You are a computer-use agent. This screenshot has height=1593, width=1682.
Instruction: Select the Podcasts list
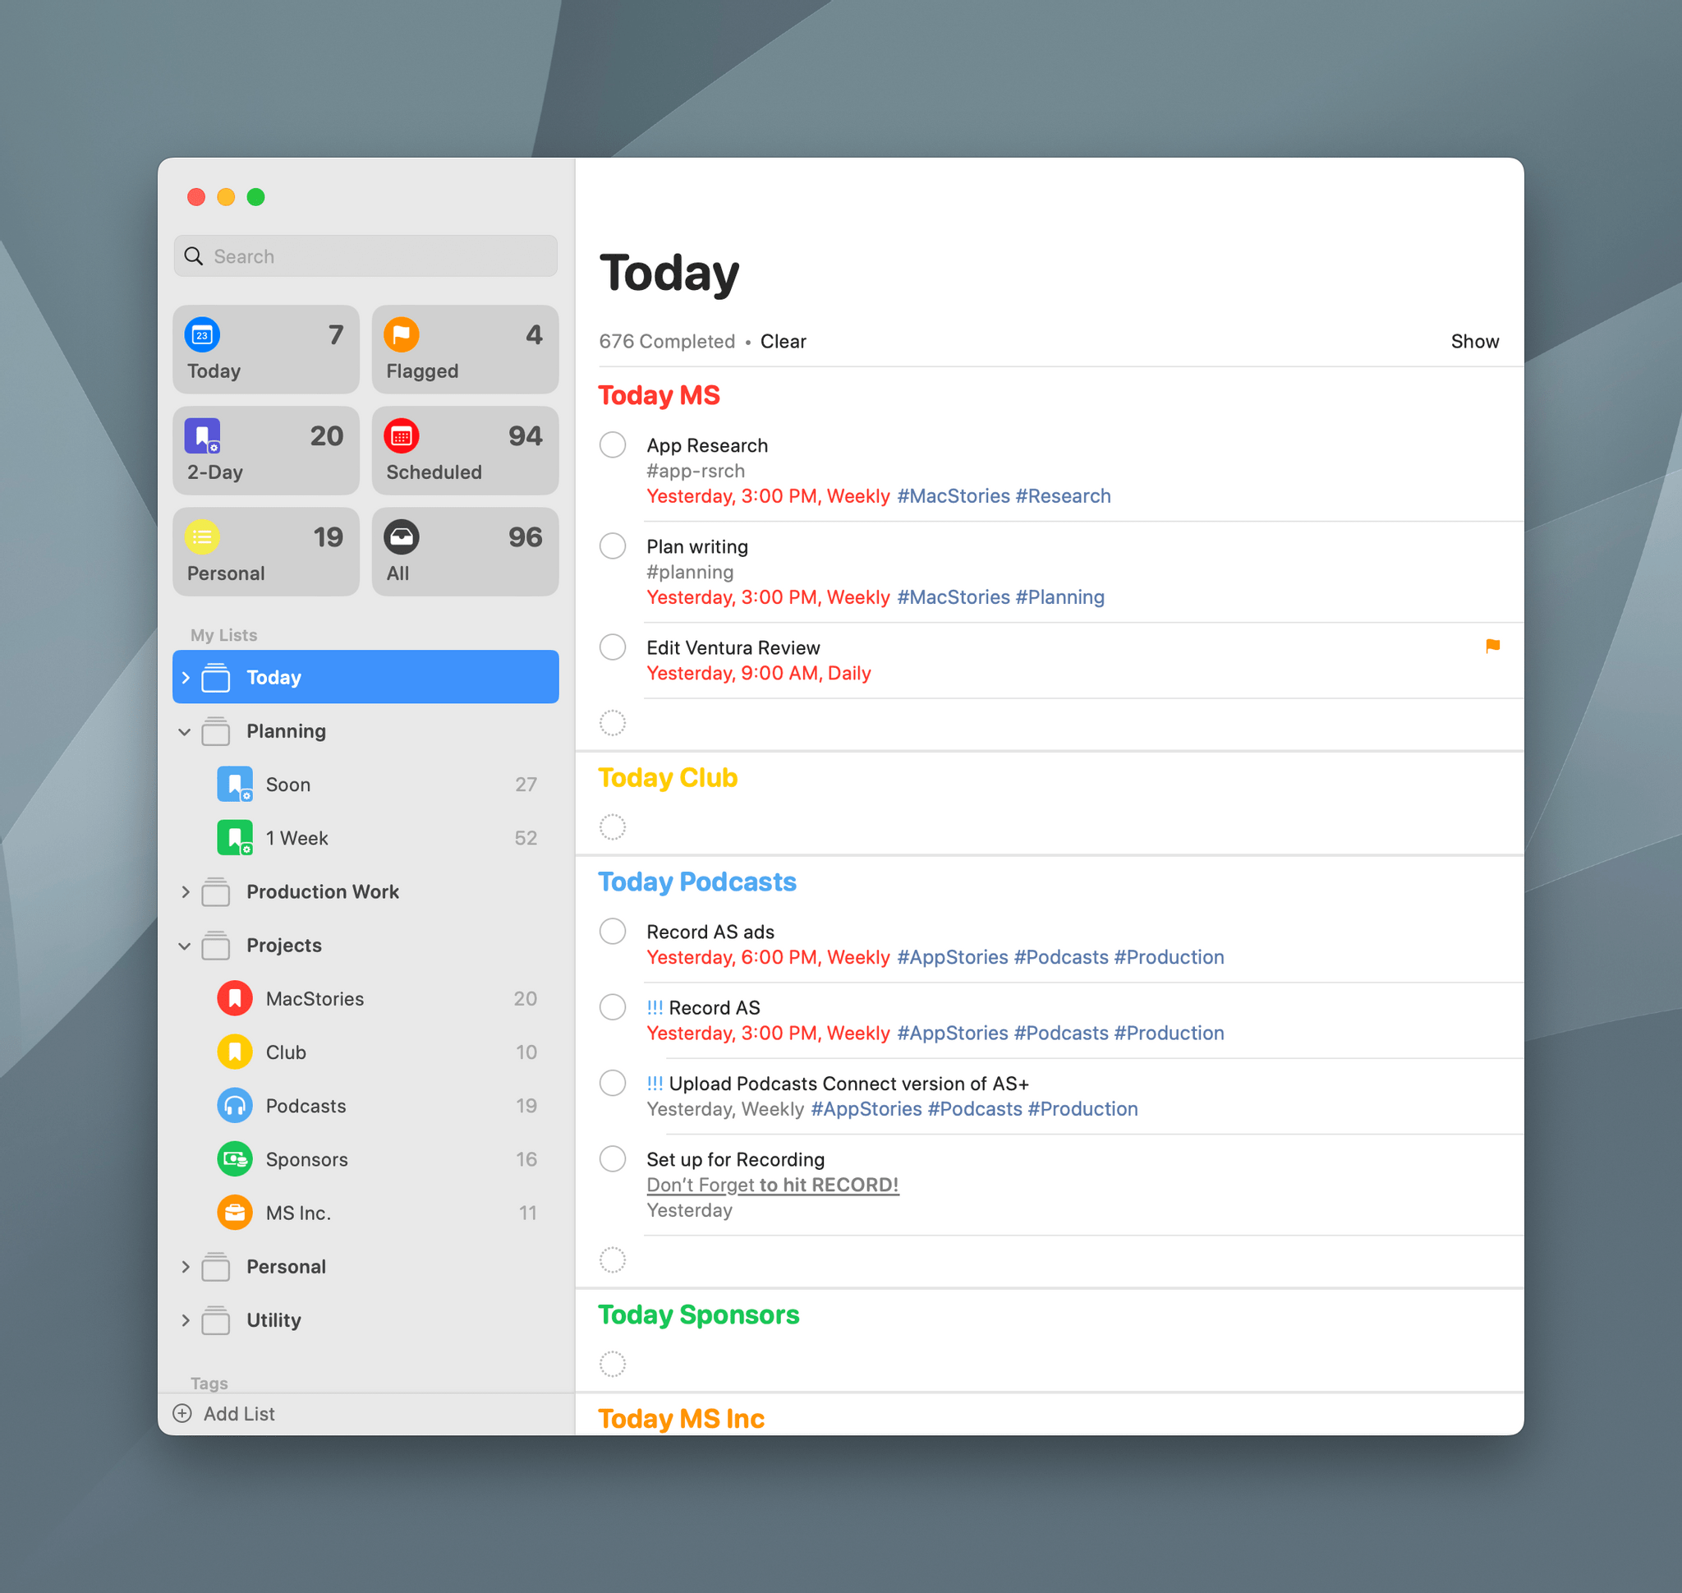coord(365,1105)
